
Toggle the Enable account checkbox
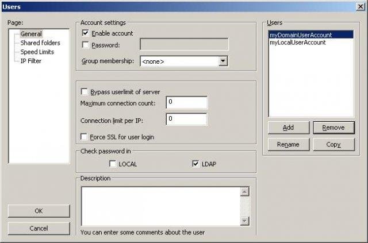[x=86, y=34]
